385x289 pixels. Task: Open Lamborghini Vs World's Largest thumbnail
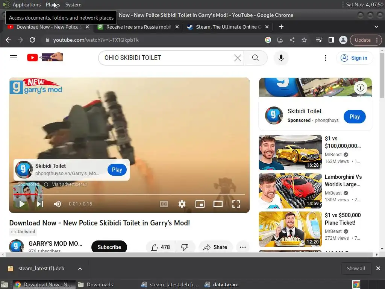pyautogui.click(x=290, y=191)
